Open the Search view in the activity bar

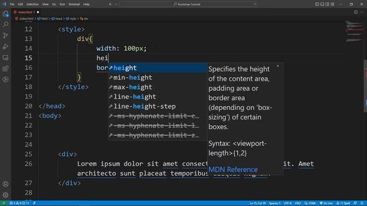[x=5, y=24]
